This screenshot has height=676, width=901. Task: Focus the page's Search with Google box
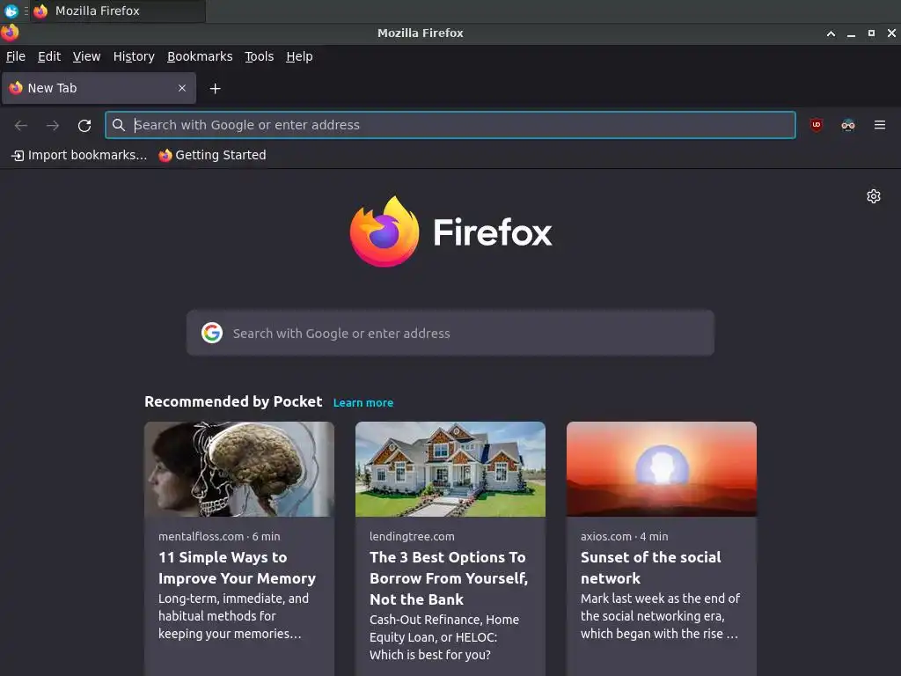pyautogui.click(x=450, y=333)
